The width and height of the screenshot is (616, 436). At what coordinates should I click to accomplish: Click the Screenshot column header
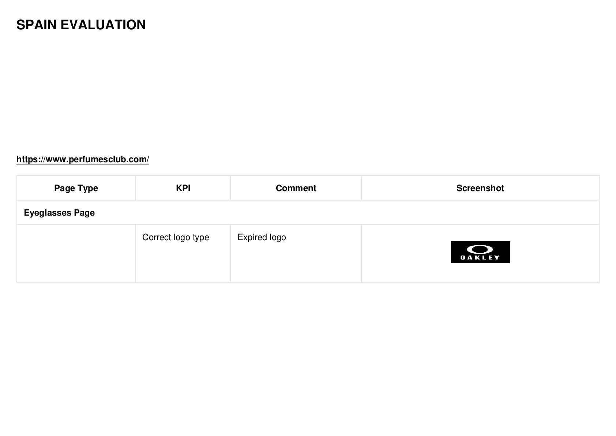pyautogui.click(x=480, y=188)
